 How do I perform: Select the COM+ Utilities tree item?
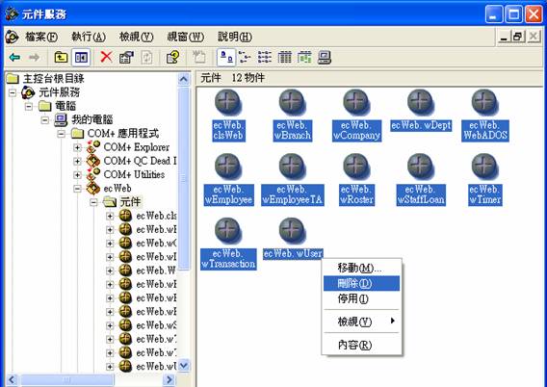[134, 174]
